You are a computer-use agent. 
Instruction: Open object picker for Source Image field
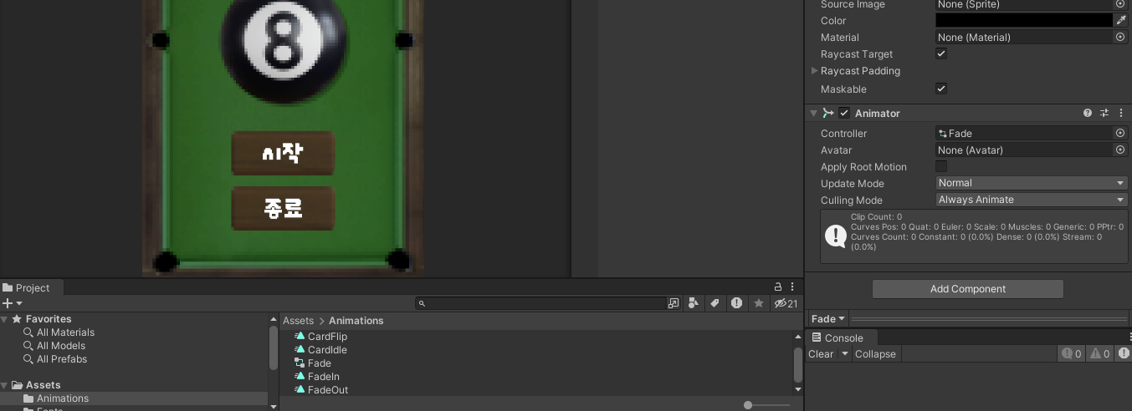tap(1120, 4)
